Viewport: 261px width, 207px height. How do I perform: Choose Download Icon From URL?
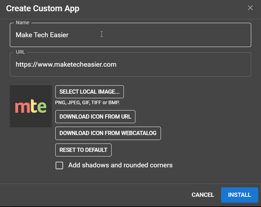point(95,117)
